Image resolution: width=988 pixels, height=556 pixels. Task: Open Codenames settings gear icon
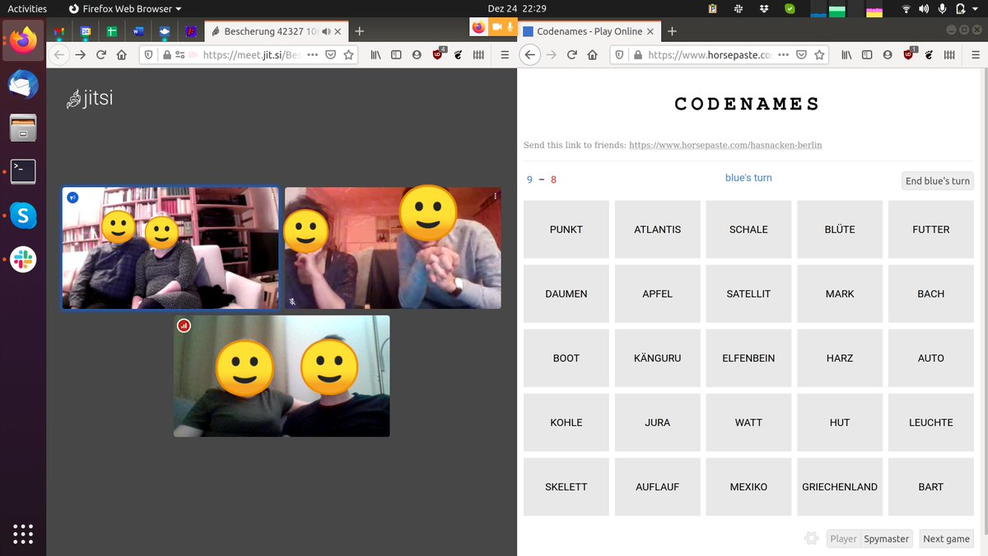tap(811, 539)
